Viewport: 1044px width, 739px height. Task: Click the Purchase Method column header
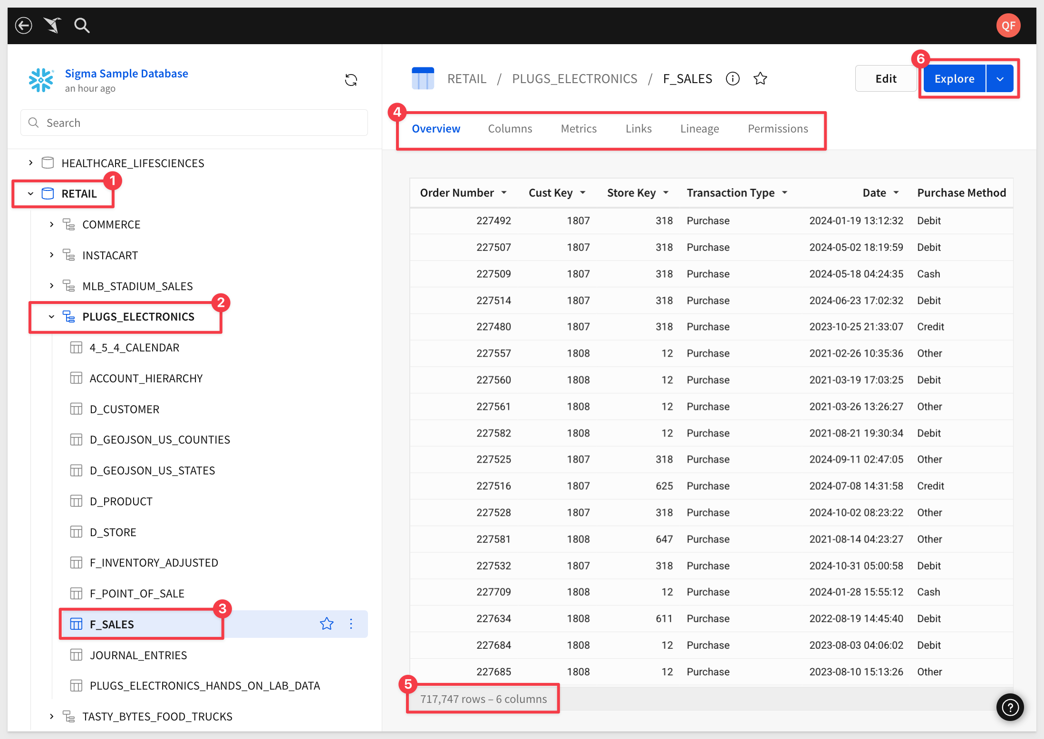pos(961,193)
